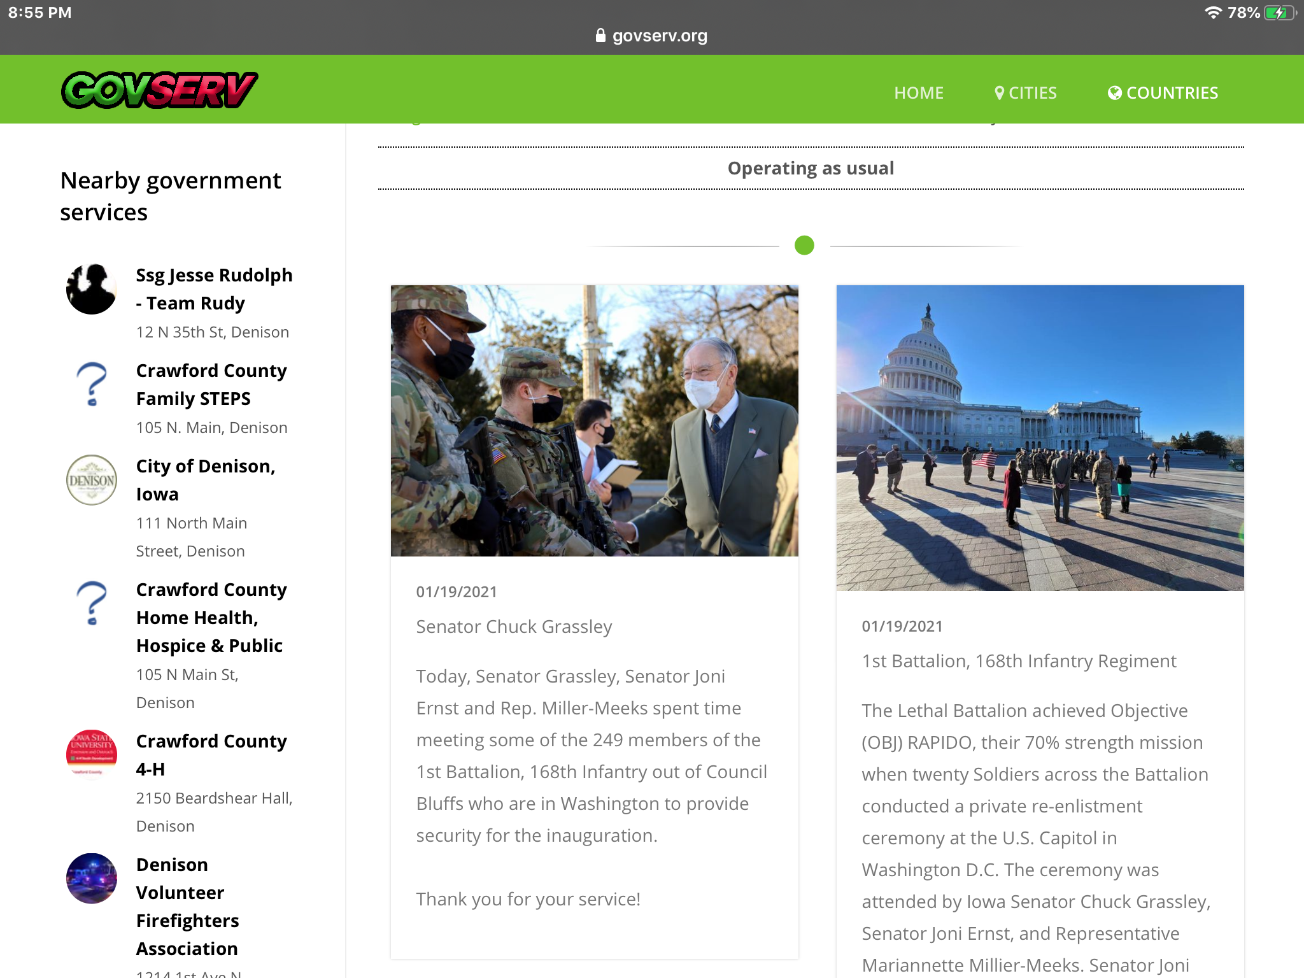Tap the battery status icon

point(1280,13)
